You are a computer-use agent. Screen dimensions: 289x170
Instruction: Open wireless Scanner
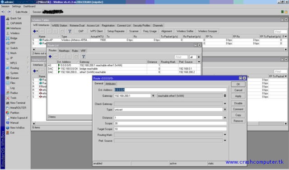(134, 31)
